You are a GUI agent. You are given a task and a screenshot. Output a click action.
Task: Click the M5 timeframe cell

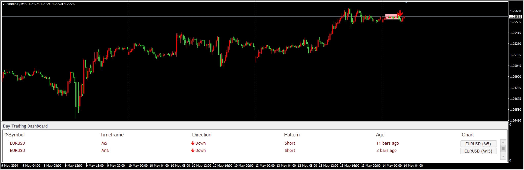point(104,143)
